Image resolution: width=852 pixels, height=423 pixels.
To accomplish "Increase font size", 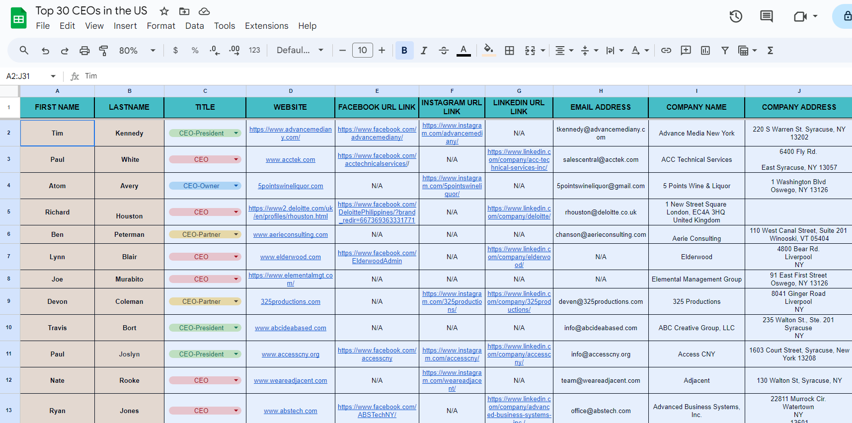I will pos(382,50).
